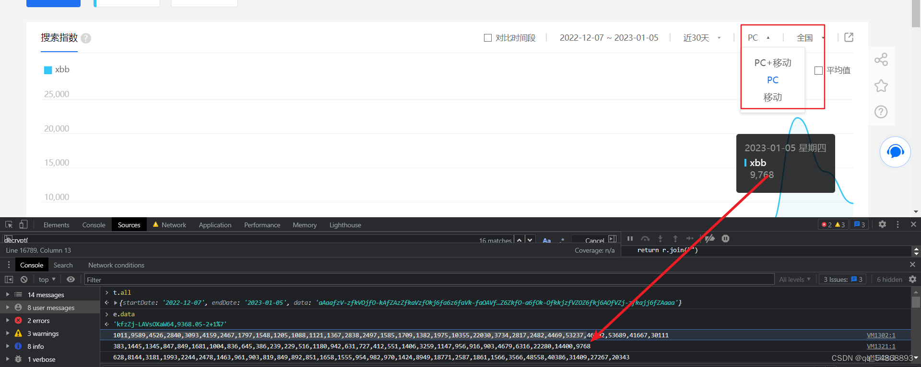The width and height of the screenshot is (921, 367).
Task: Show the console sidebar toggle icon
Action: (x=9, y=279)
